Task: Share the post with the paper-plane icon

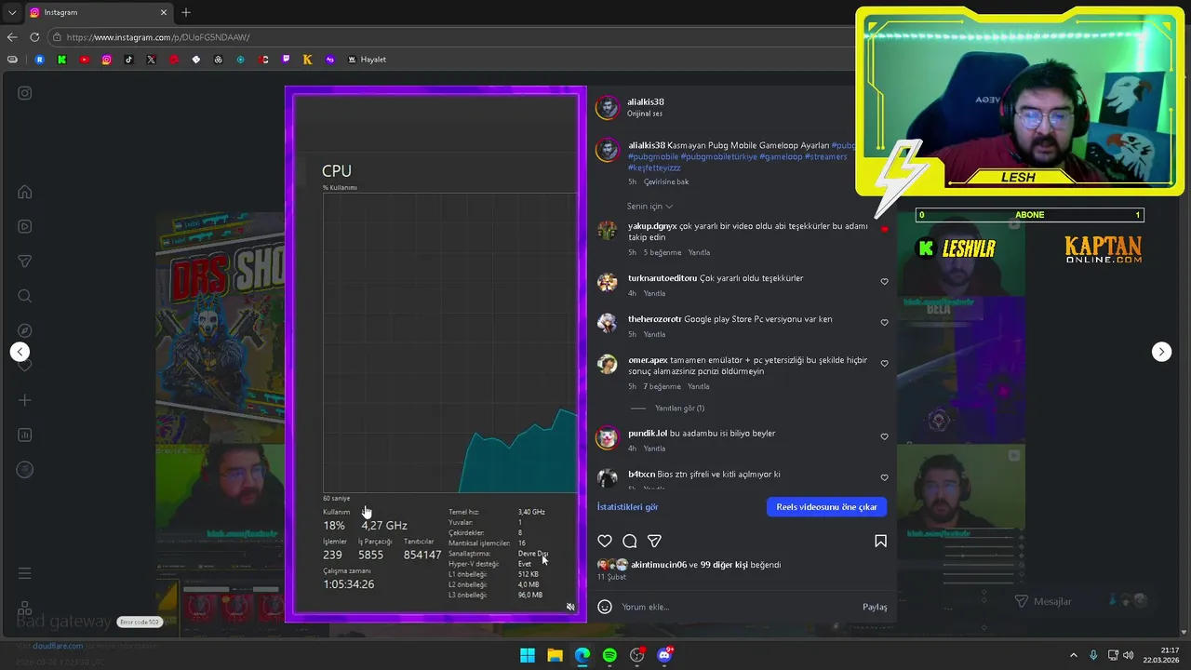Action: pyautogui.click(x=655, y=541)
